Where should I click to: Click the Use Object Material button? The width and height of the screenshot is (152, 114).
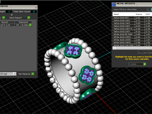[145, 52]
